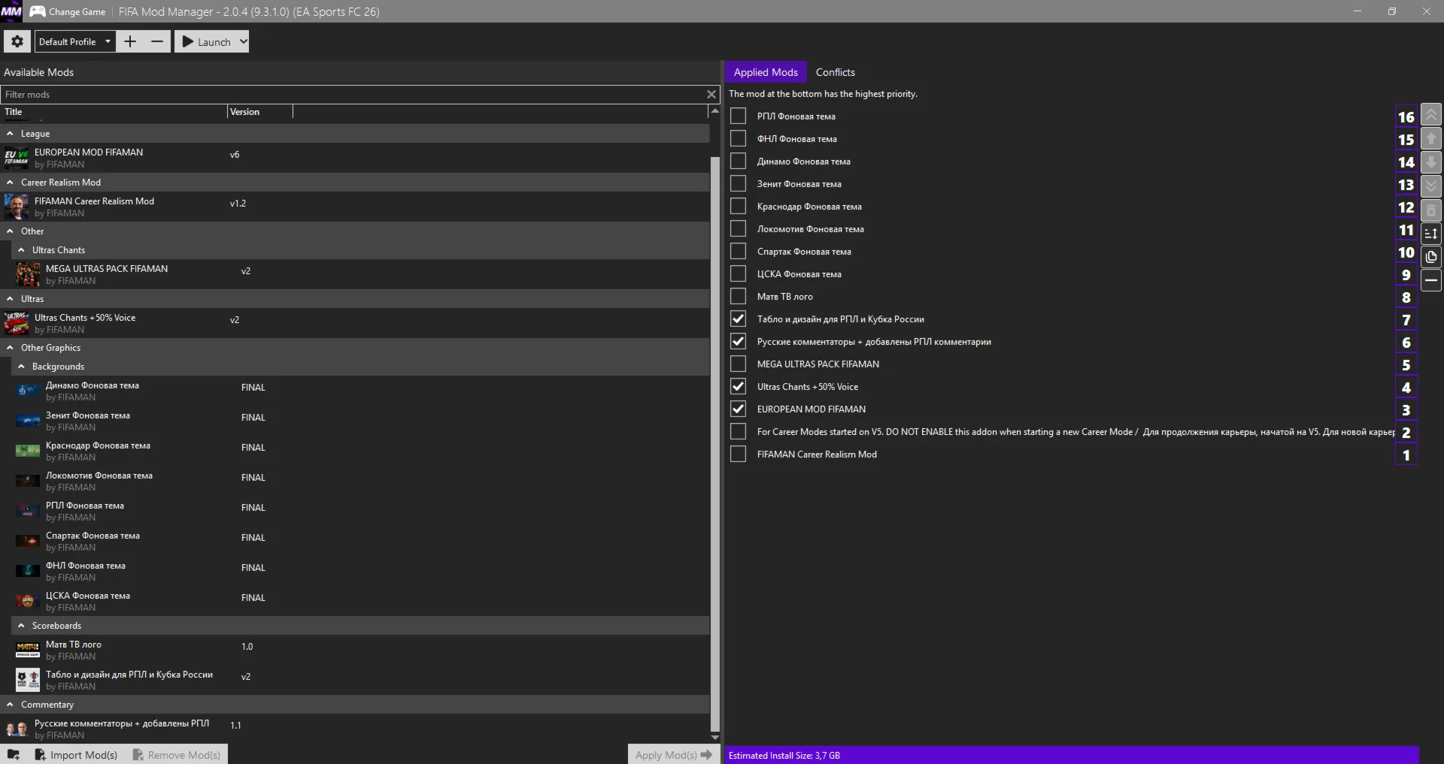Screen dimensions: 1444x764
Task: Click the sort applied mods icon
Action: tap(1431, 233)
